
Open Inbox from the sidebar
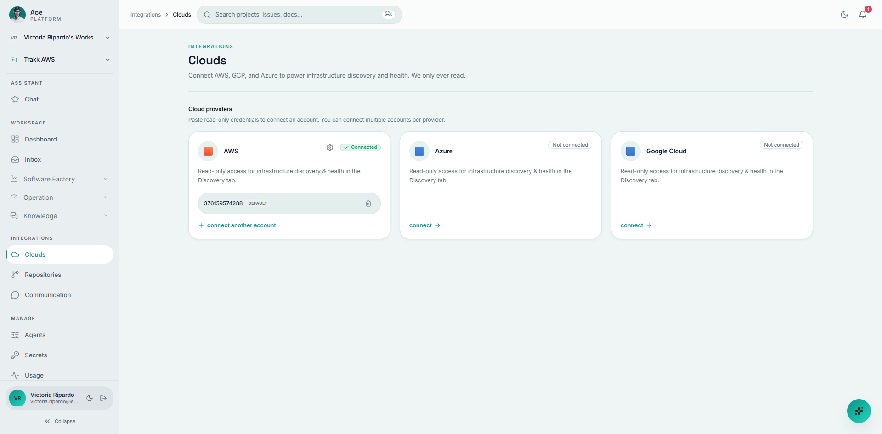pos(60,159)
